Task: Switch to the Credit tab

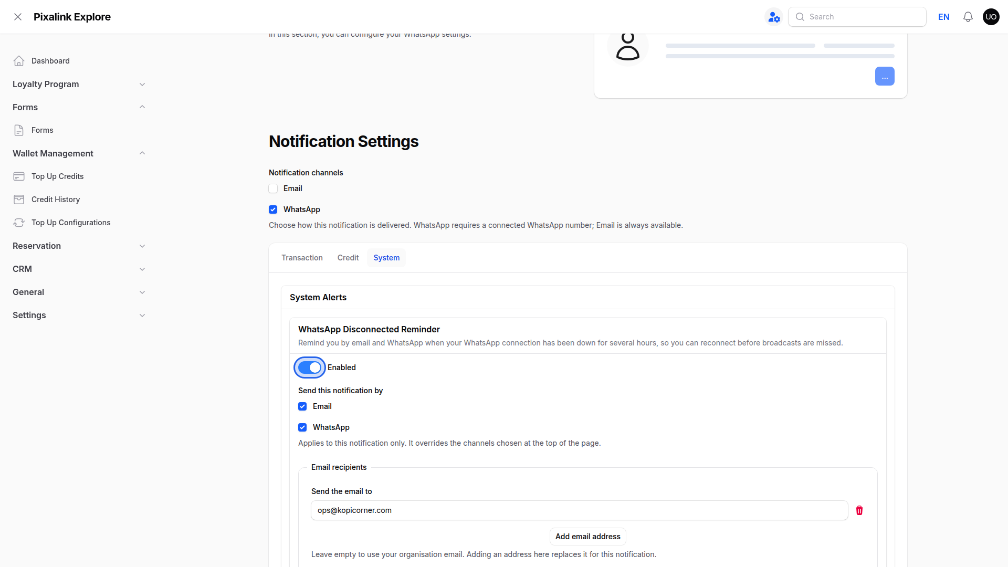Action: [348, 258]
